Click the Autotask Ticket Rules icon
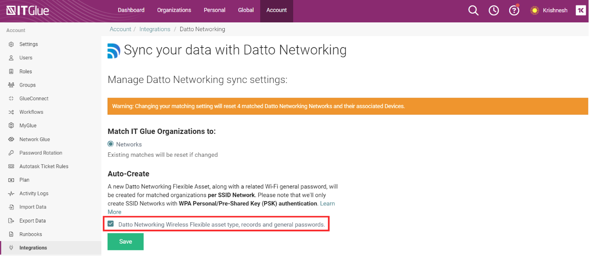 11,166
